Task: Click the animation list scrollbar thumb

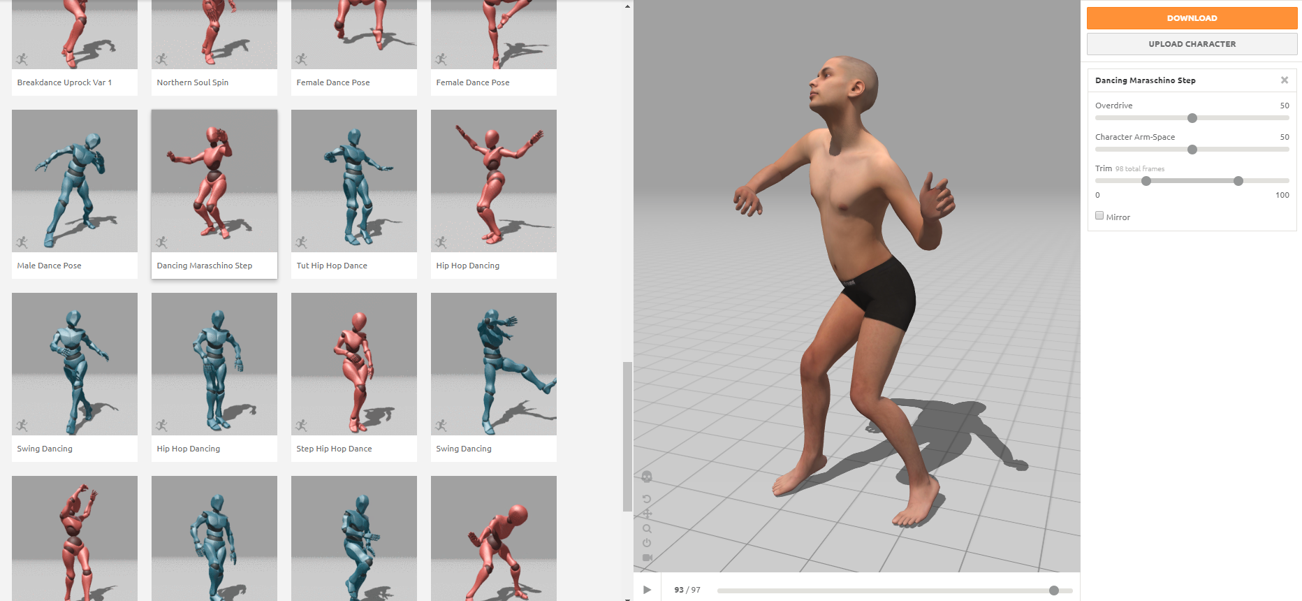Action: tap(627, 437)
